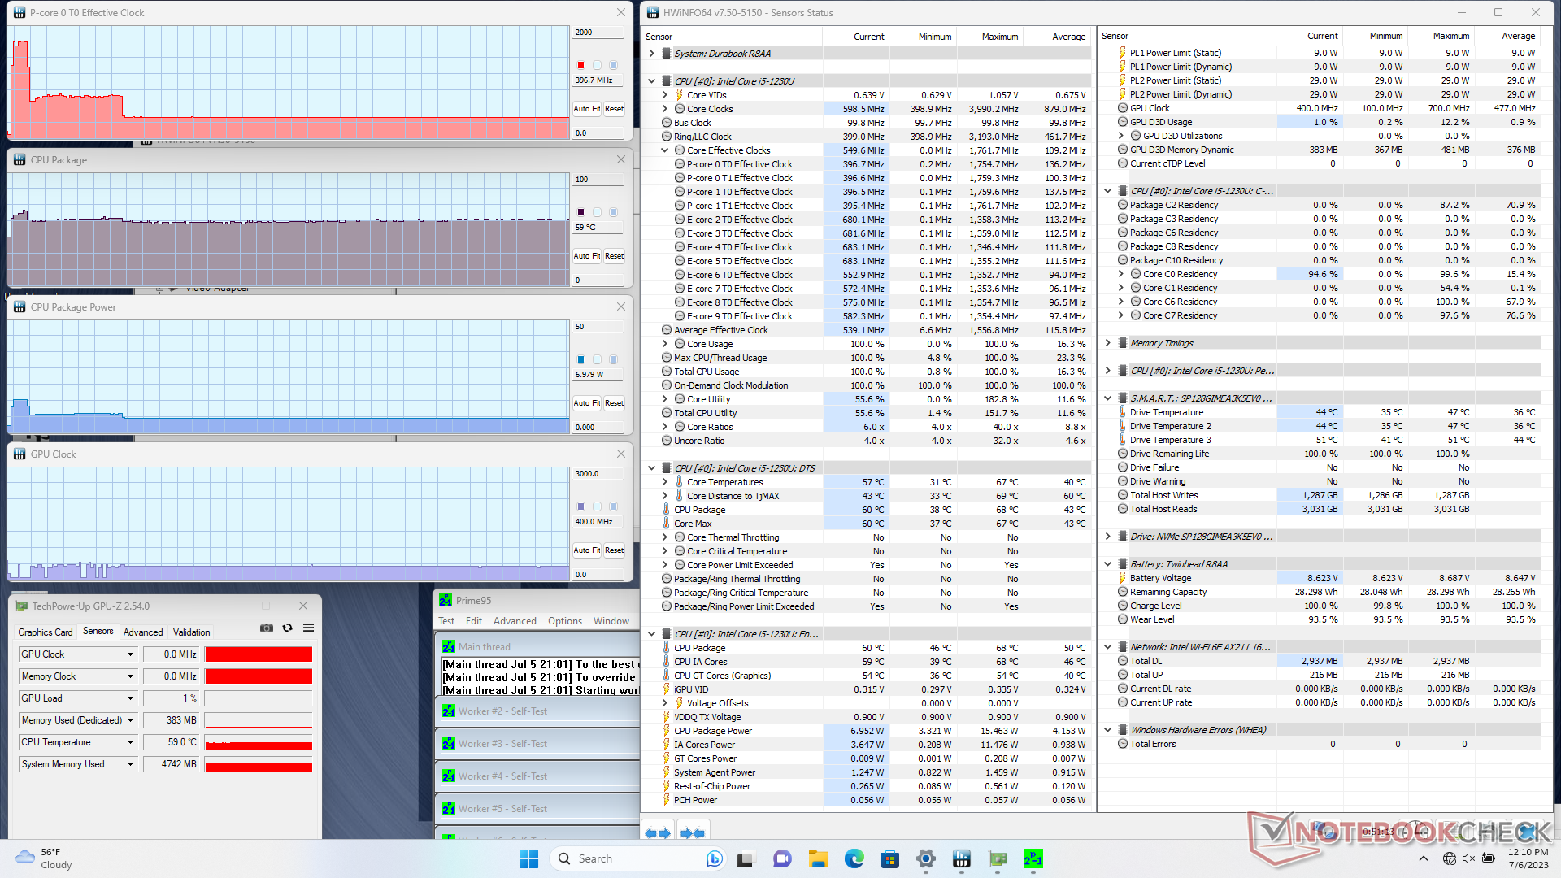Switch to Prime95 via its taskbar icon
This screenshot has height=878, width=1561.
[x=1033, y=858]
